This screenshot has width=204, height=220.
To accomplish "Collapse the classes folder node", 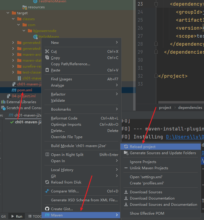I will click(x=13, y=19).
